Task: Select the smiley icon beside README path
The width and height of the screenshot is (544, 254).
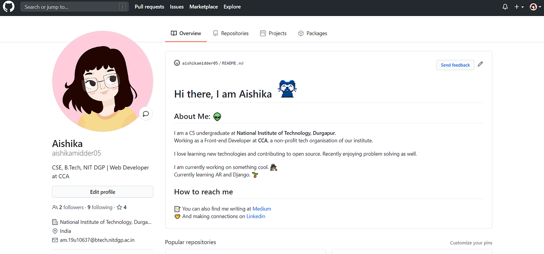Action: [x=177, y=63]
